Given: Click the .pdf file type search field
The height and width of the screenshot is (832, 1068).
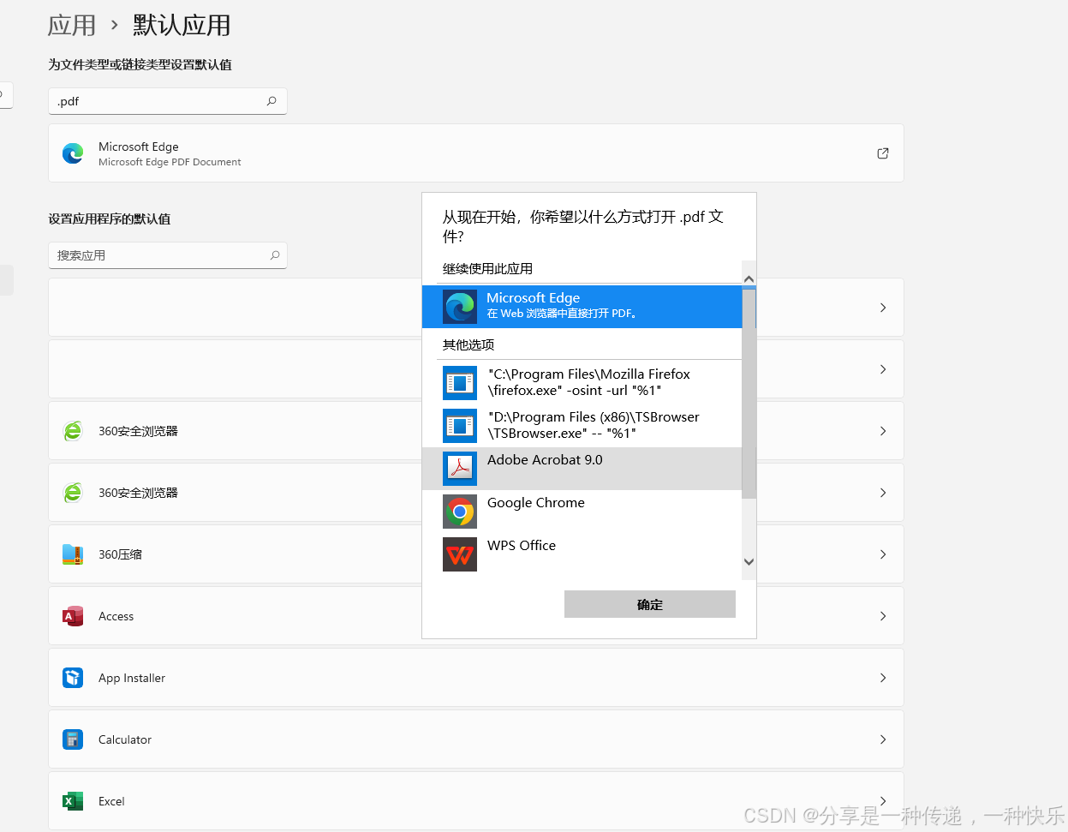Looking at the screenshot, I should pyautogui.click(x=168, y=101).
